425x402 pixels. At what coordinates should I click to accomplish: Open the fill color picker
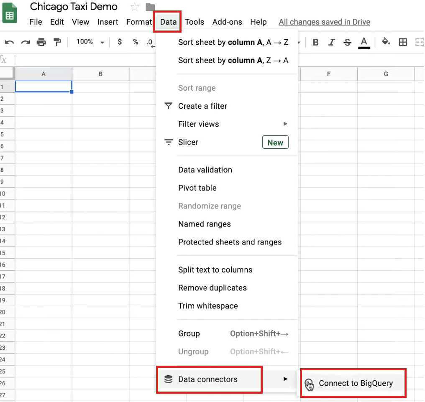tap(386, 42)
